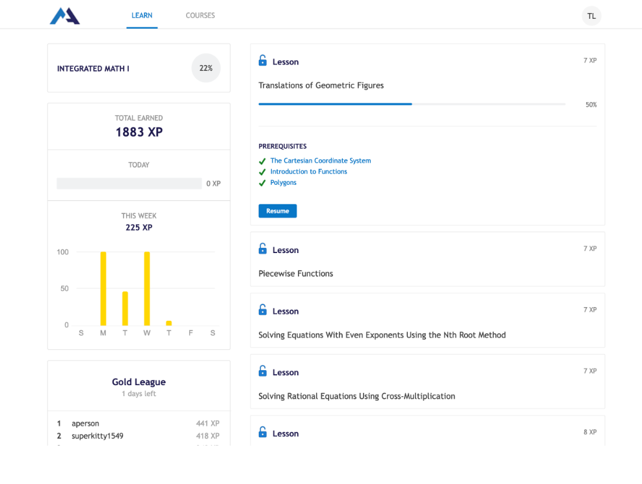Click checkmark beside Polygons prerequisite
642x484 pixels.
(x=262, y=183)
